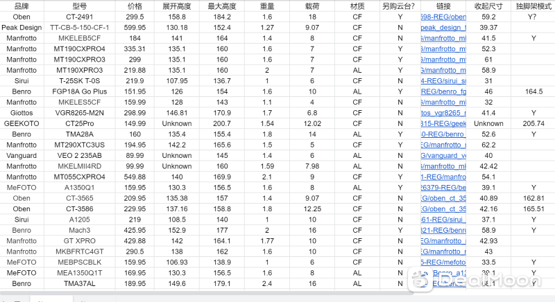Open the link in the MT055CXPRO4 row
This screenshot has height=302, width=555.
click(x=443, y=177)
